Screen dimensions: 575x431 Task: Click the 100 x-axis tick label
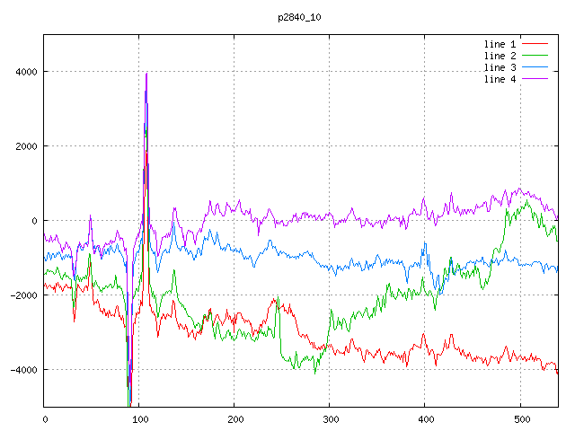tap(139, 418)
